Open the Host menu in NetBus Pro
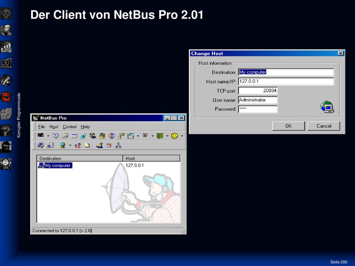The image size is (355, 266). pyautogui.click(x=54, y=127)
